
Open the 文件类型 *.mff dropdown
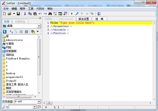pos(39,101)
